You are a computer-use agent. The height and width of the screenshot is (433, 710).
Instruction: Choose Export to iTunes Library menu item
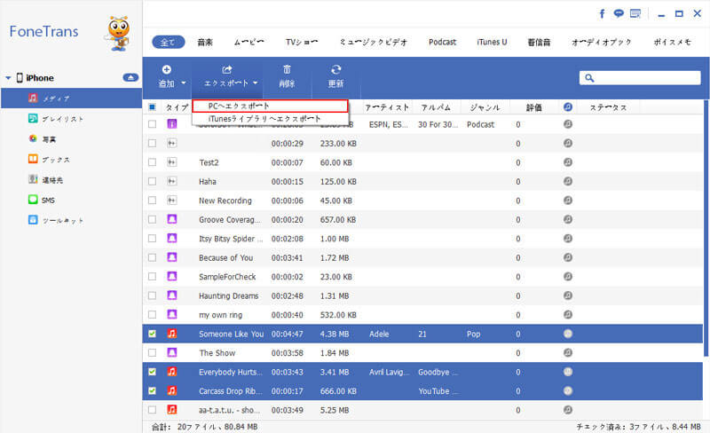tap(271, 119)
